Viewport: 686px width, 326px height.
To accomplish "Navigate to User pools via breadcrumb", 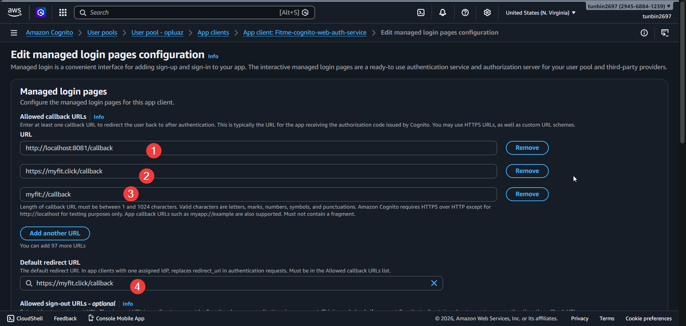I will [102, 32].
